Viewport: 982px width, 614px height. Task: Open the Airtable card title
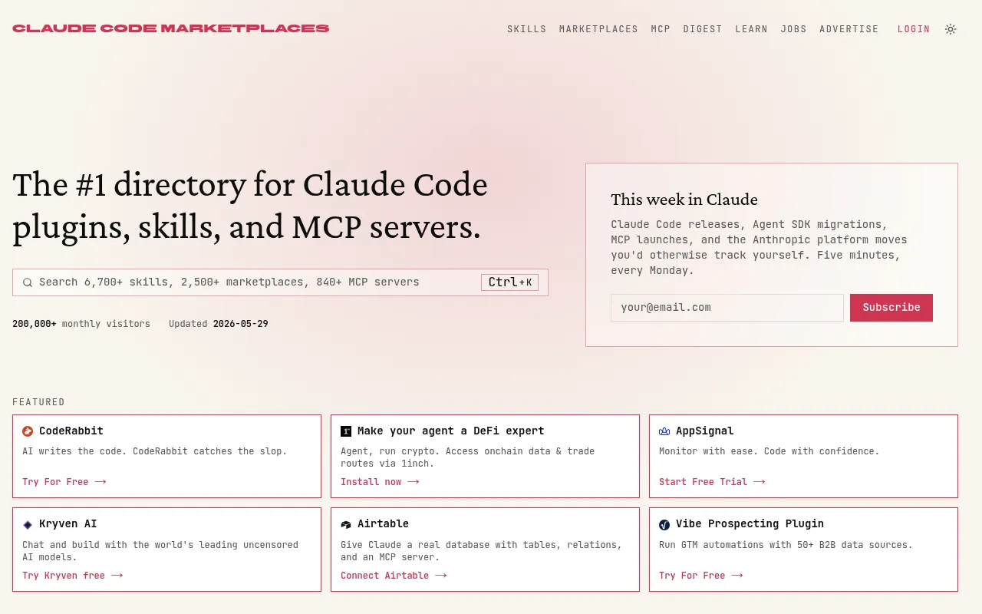click(x=384, y=524)
